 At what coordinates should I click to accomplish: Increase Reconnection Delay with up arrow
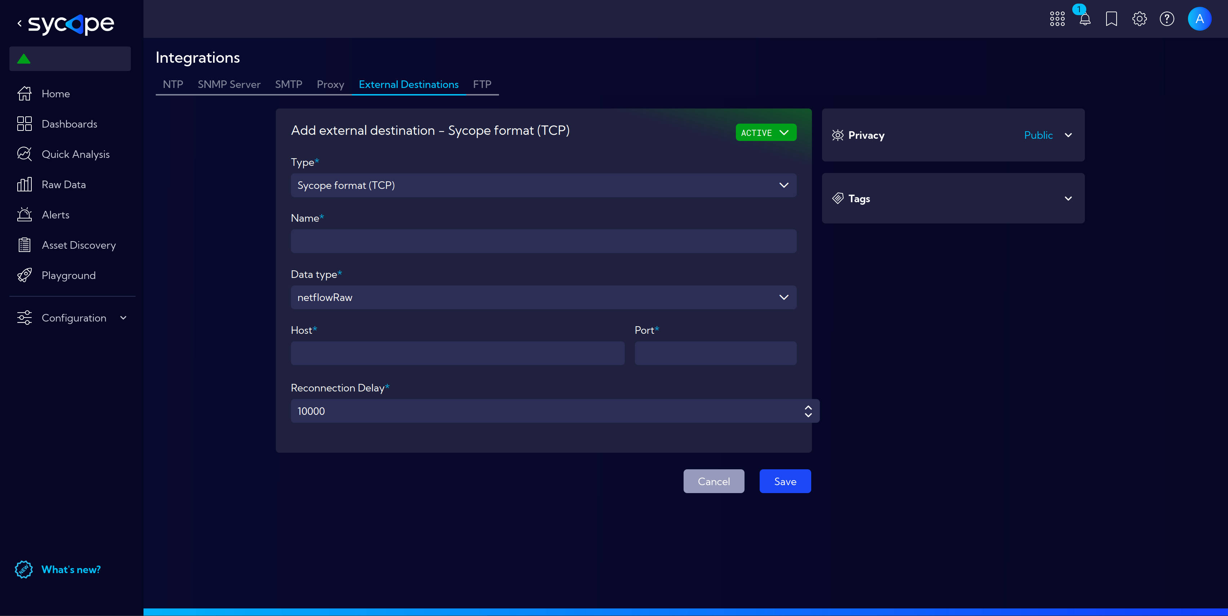point(808,407)
